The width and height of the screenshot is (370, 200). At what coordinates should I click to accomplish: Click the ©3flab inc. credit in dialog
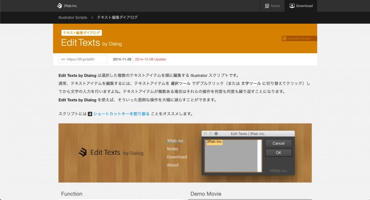[279, 171]
